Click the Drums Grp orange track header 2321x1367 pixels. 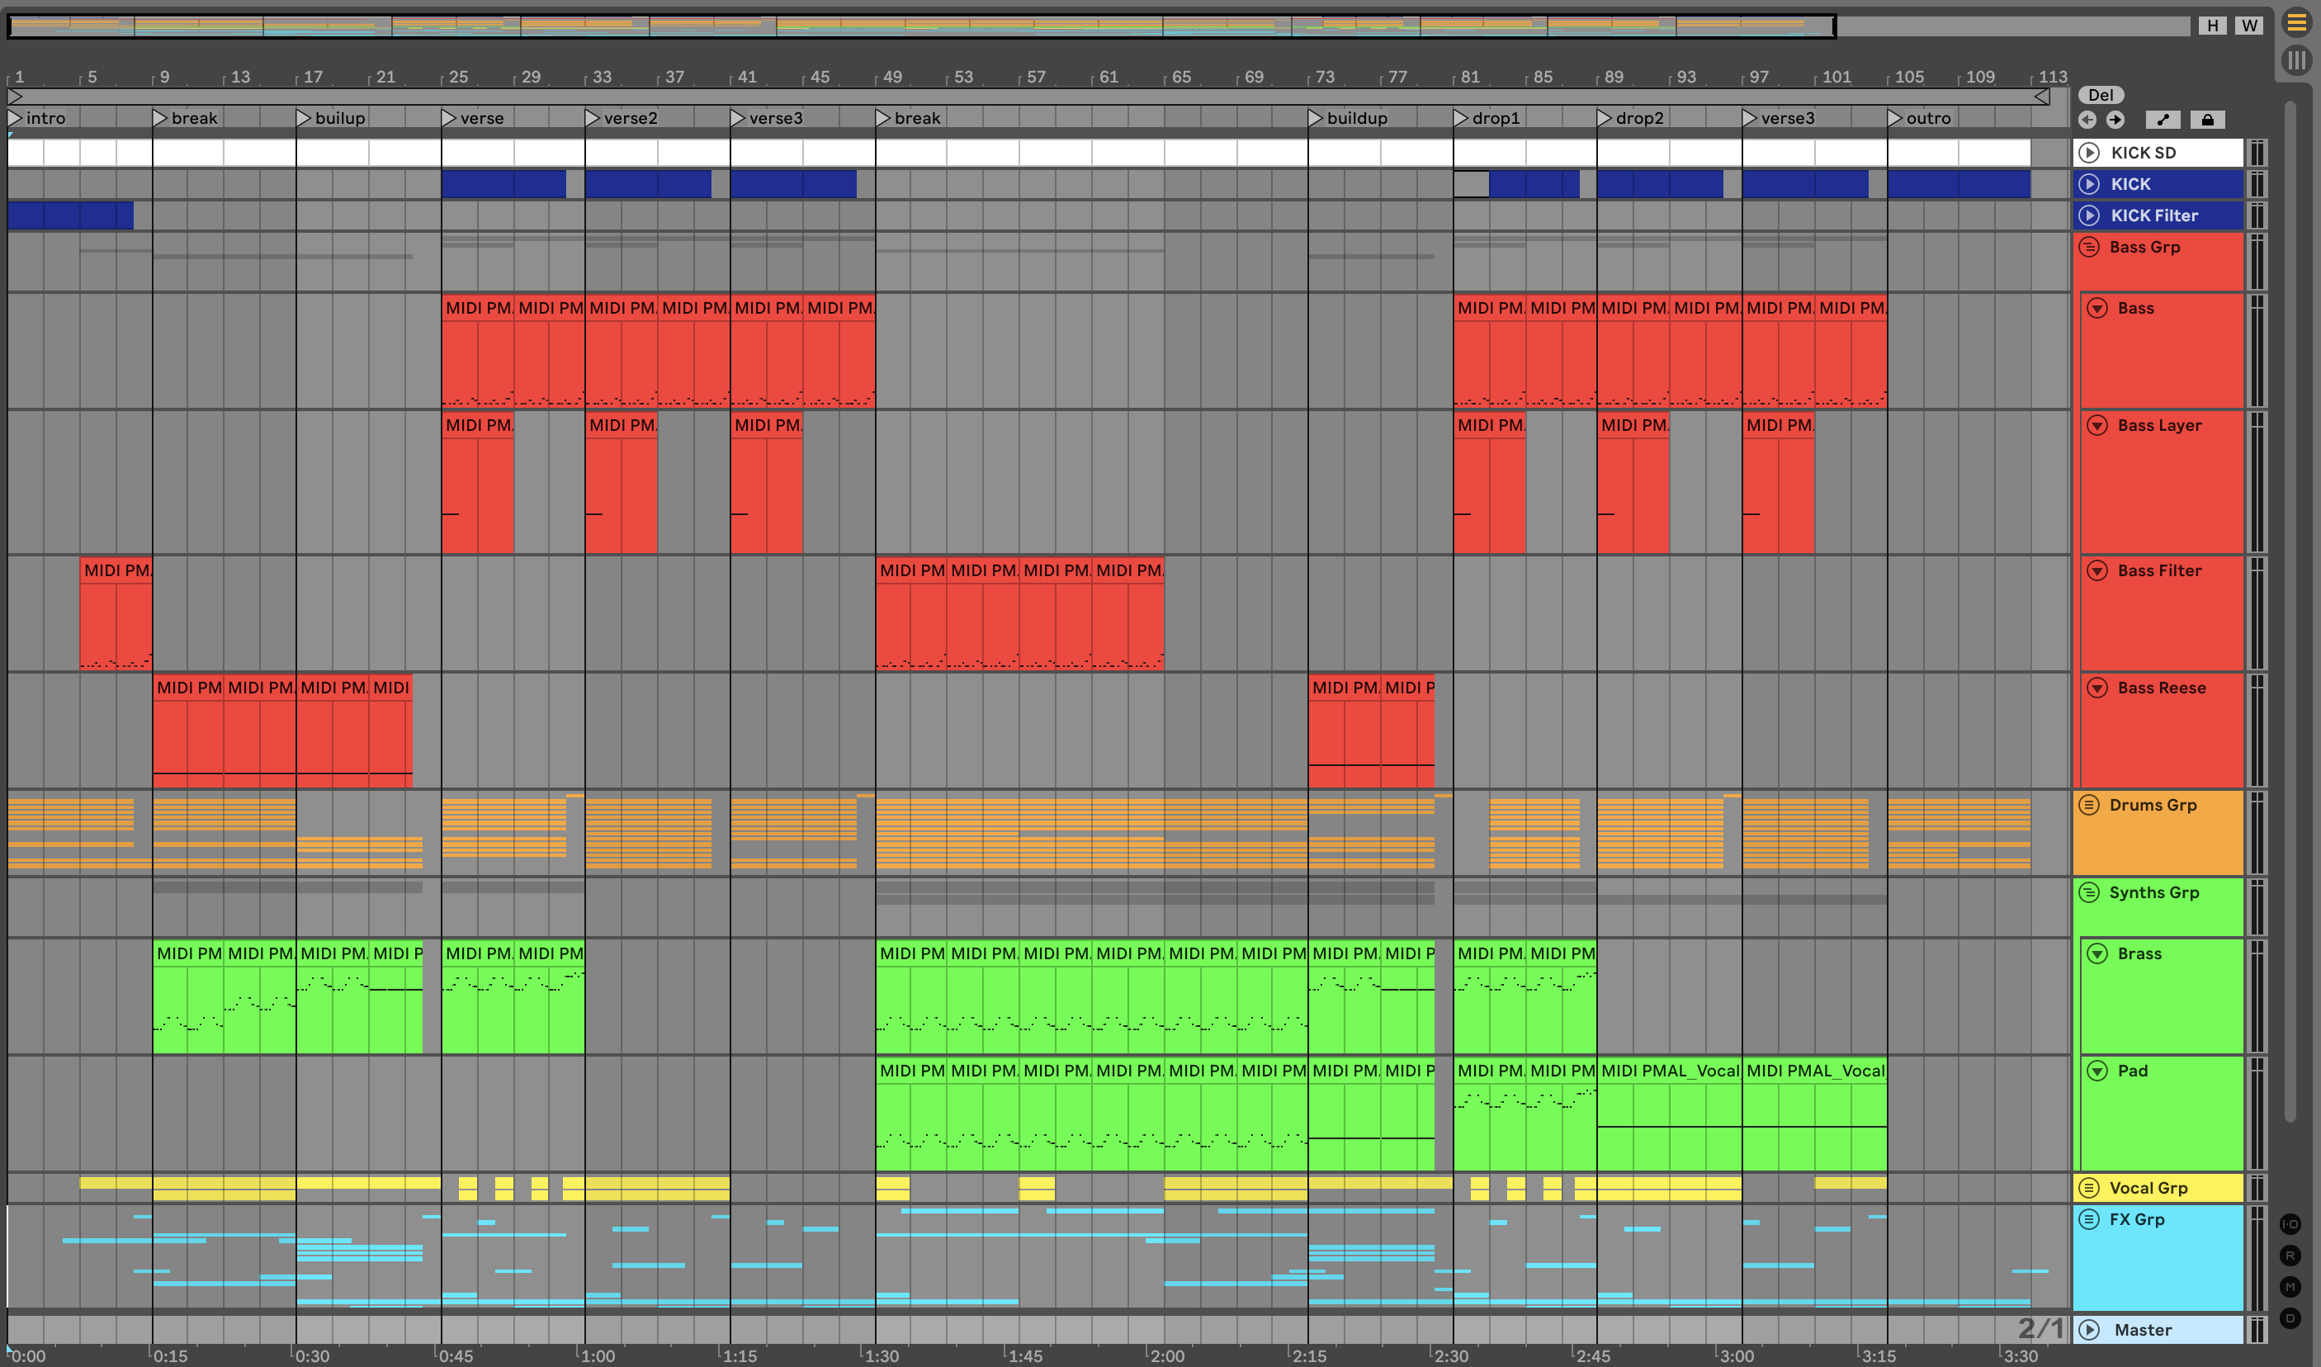click(x=2157, y=833)
